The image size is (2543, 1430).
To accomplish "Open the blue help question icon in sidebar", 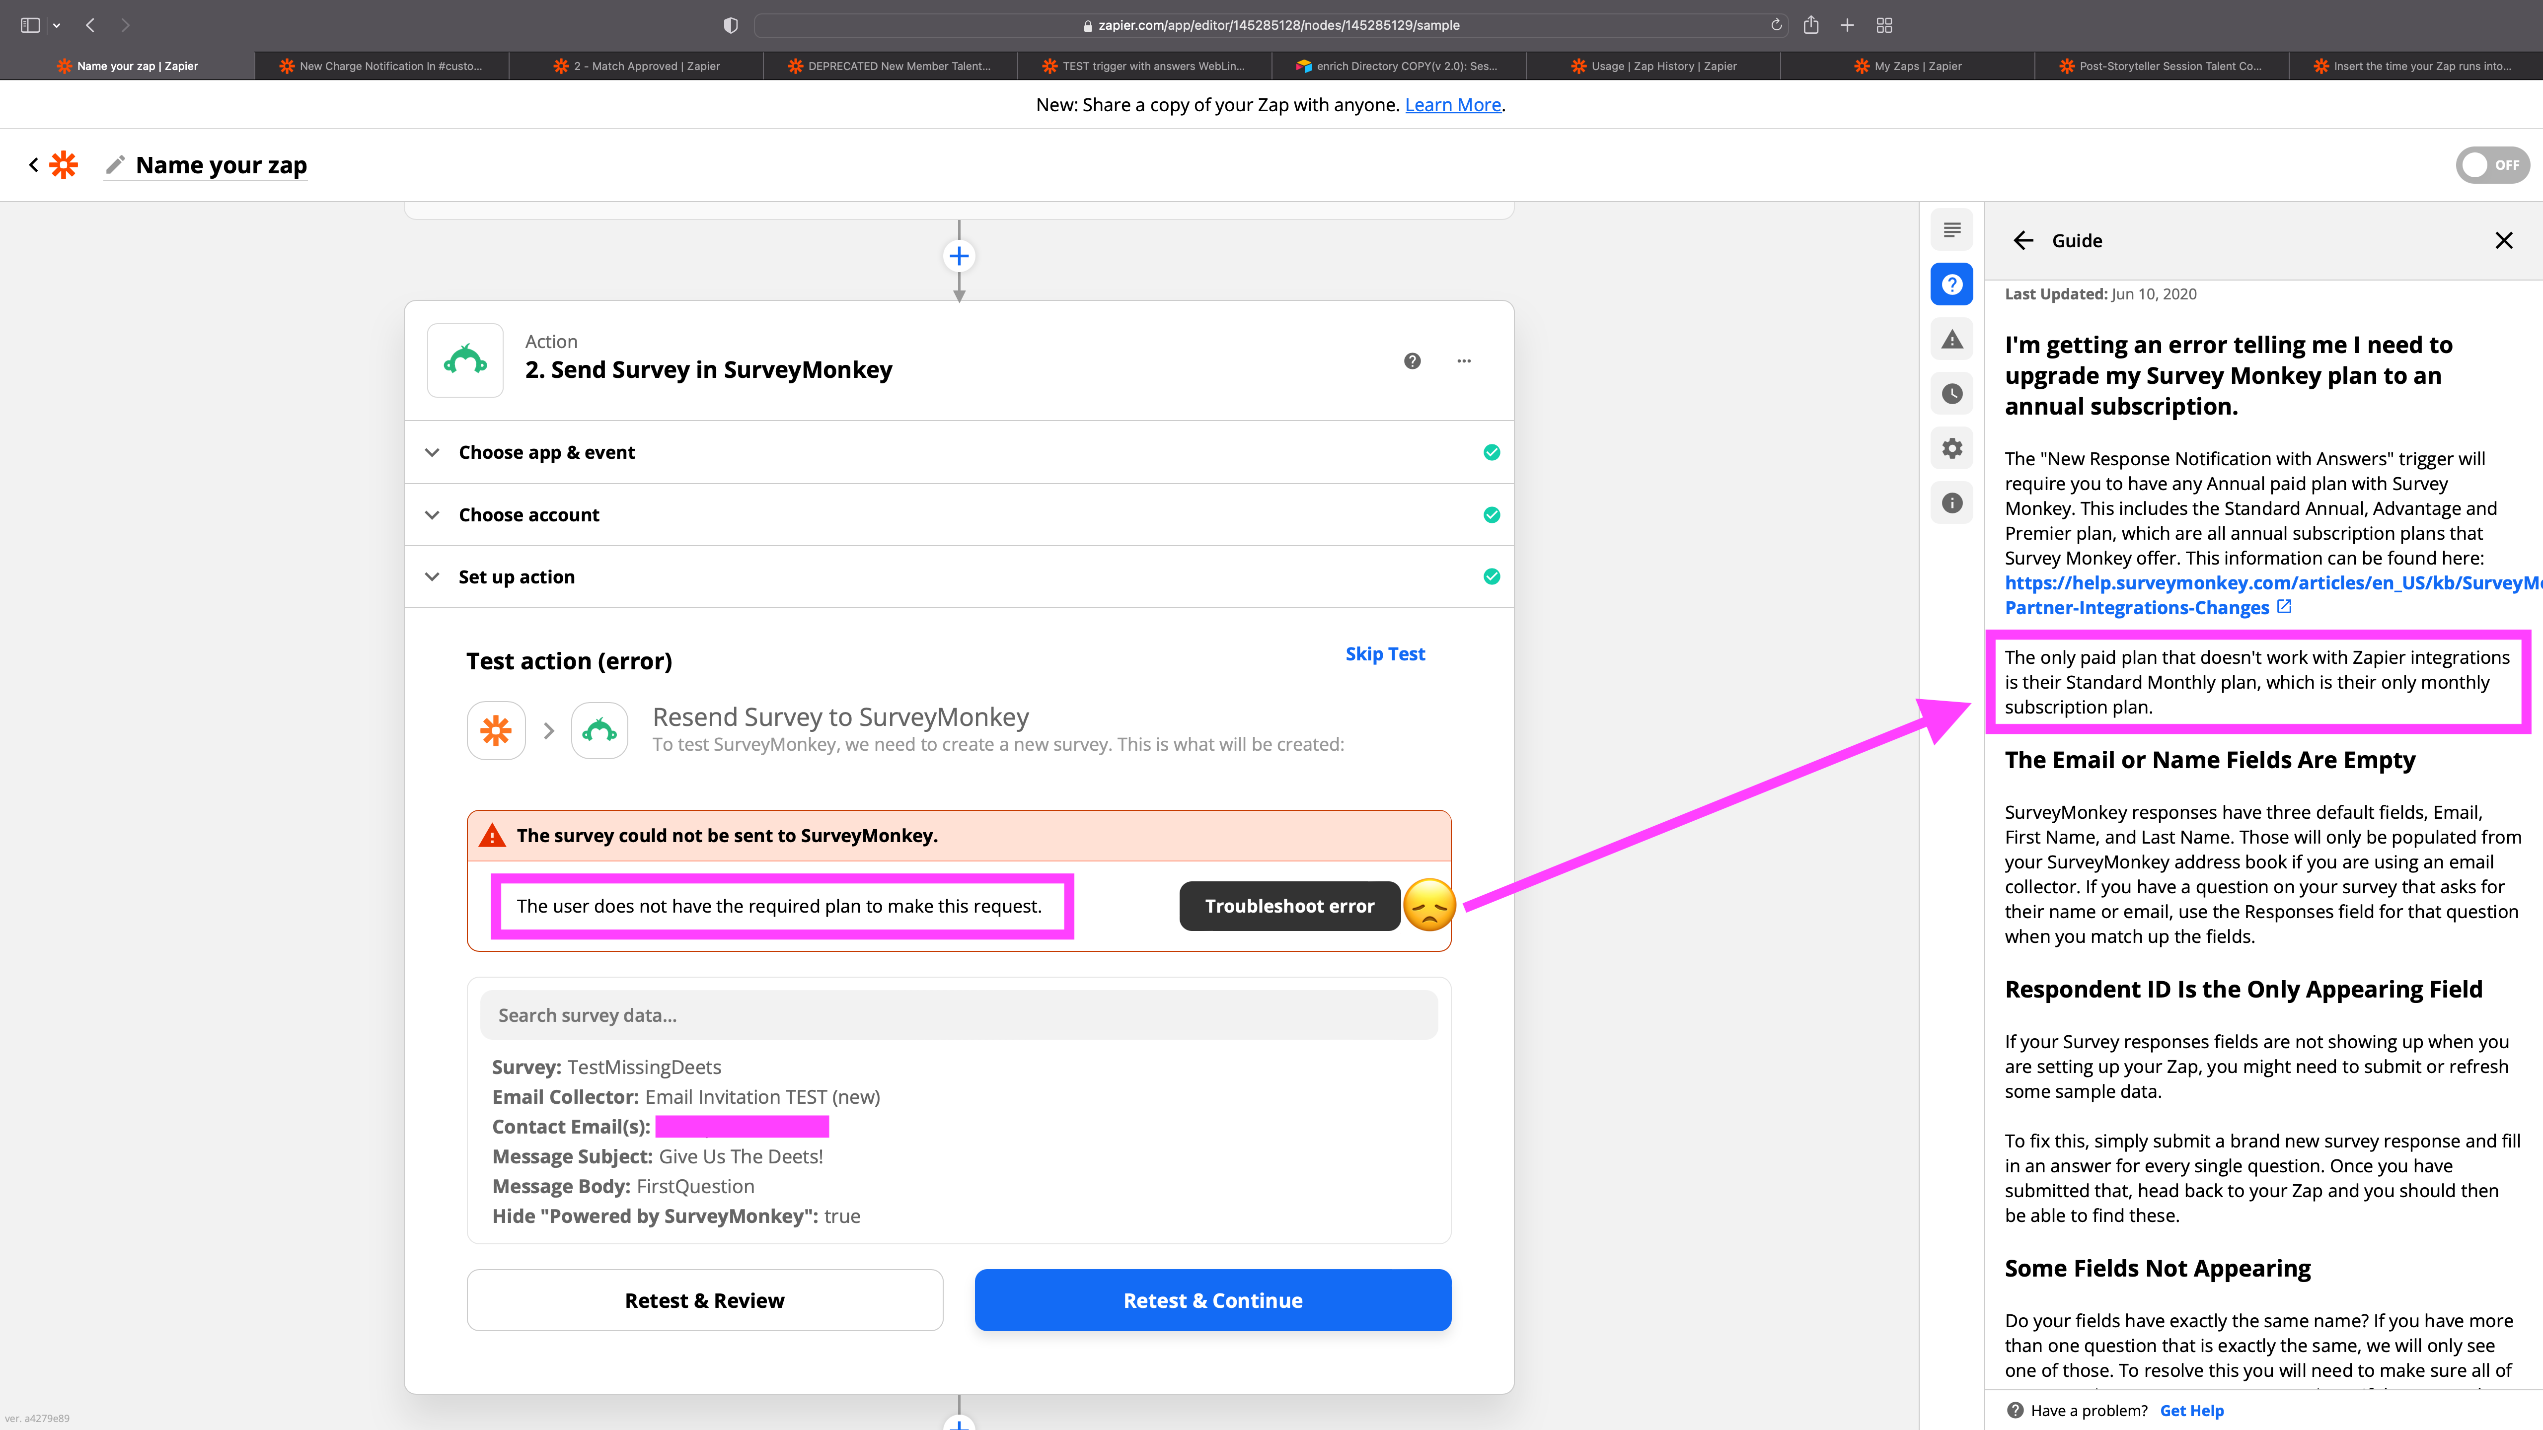I will click(x=1951, y=285).
